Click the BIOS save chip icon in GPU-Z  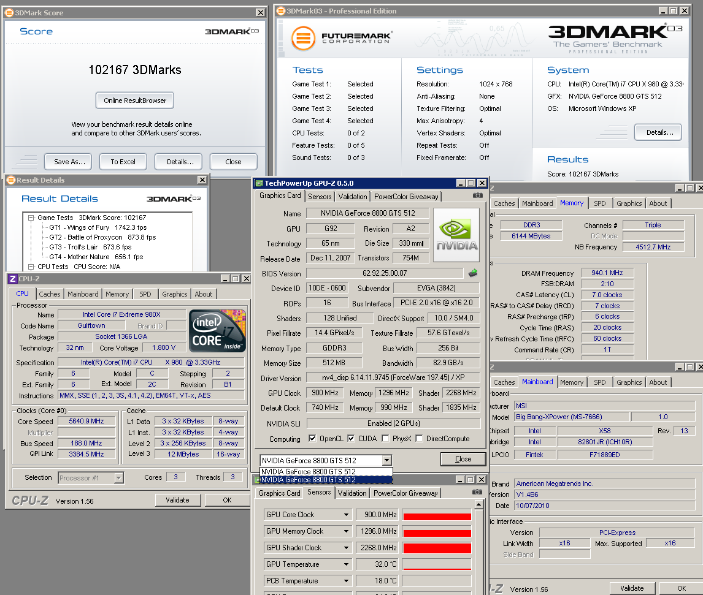coord(472,273)
